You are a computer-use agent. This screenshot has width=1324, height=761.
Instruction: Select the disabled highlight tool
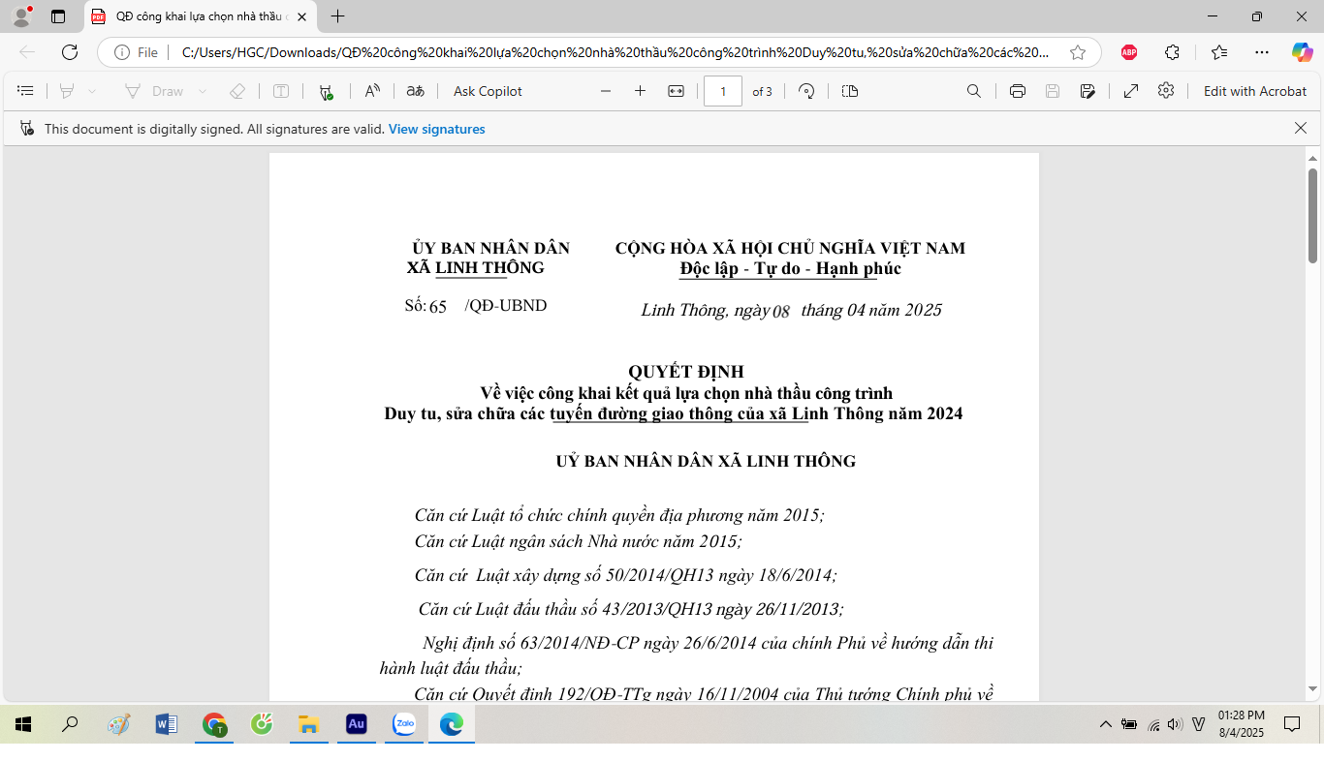(67, 91)
